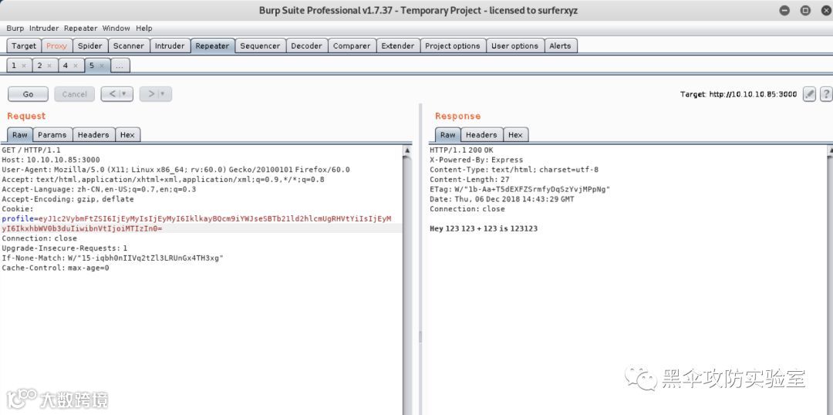Open the Repeater menu

tap(81, 29)
